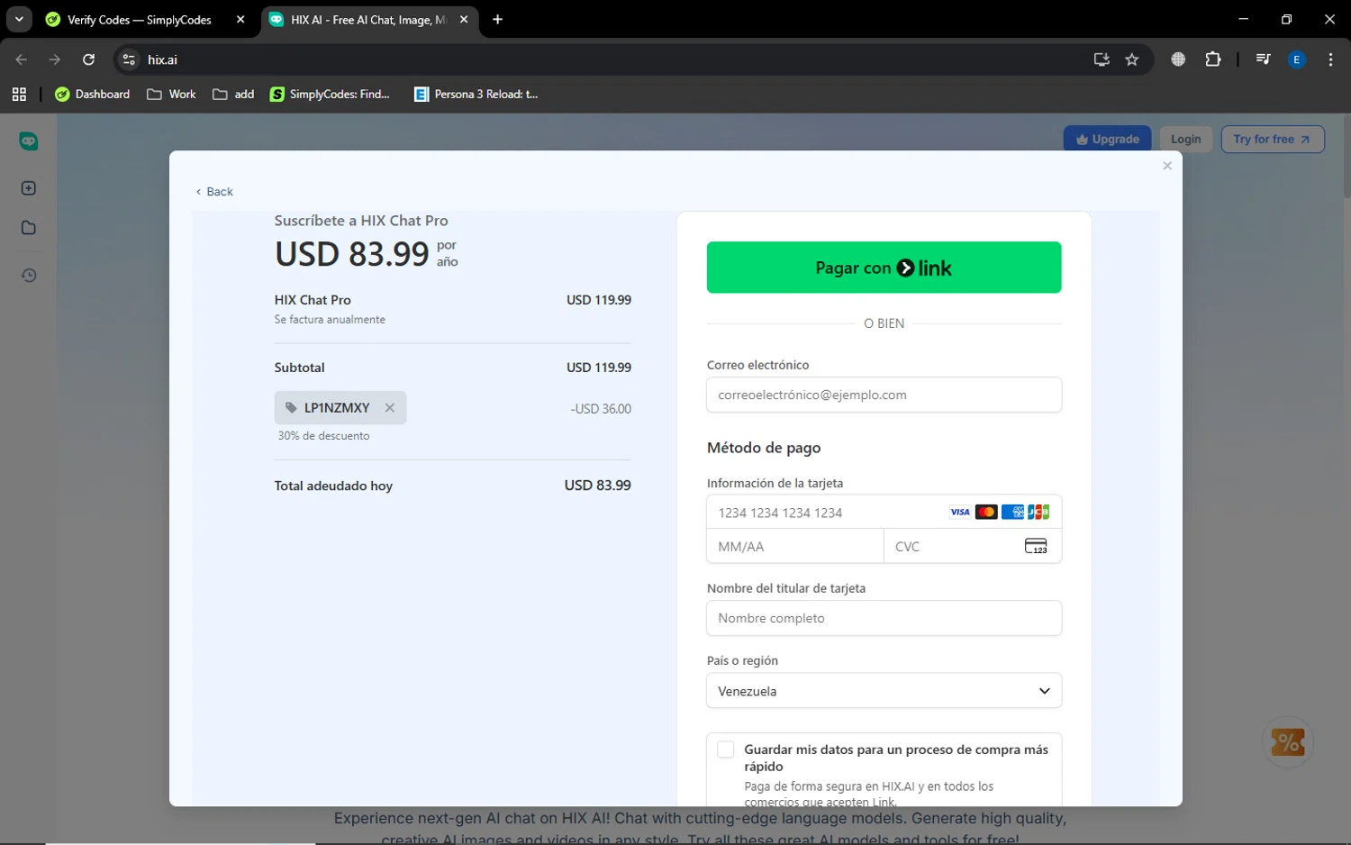Click the 'Se factura anualmente' text
Image resolution: width=1351 pixels, height=845 pixels.
[330, 320]
